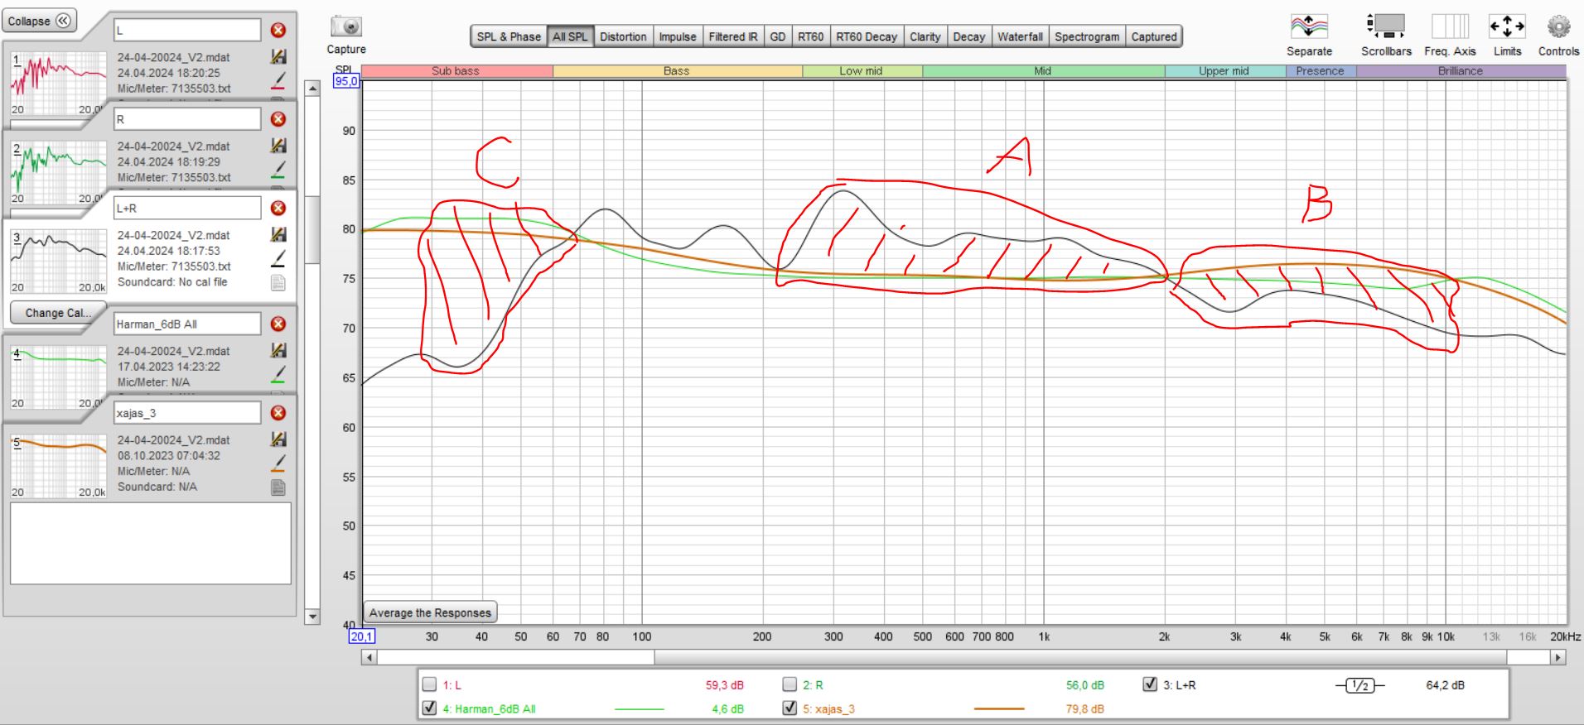Click the save icon for measurement R
Viewport: 1584px width, 725px height.
tap(278, 146)
